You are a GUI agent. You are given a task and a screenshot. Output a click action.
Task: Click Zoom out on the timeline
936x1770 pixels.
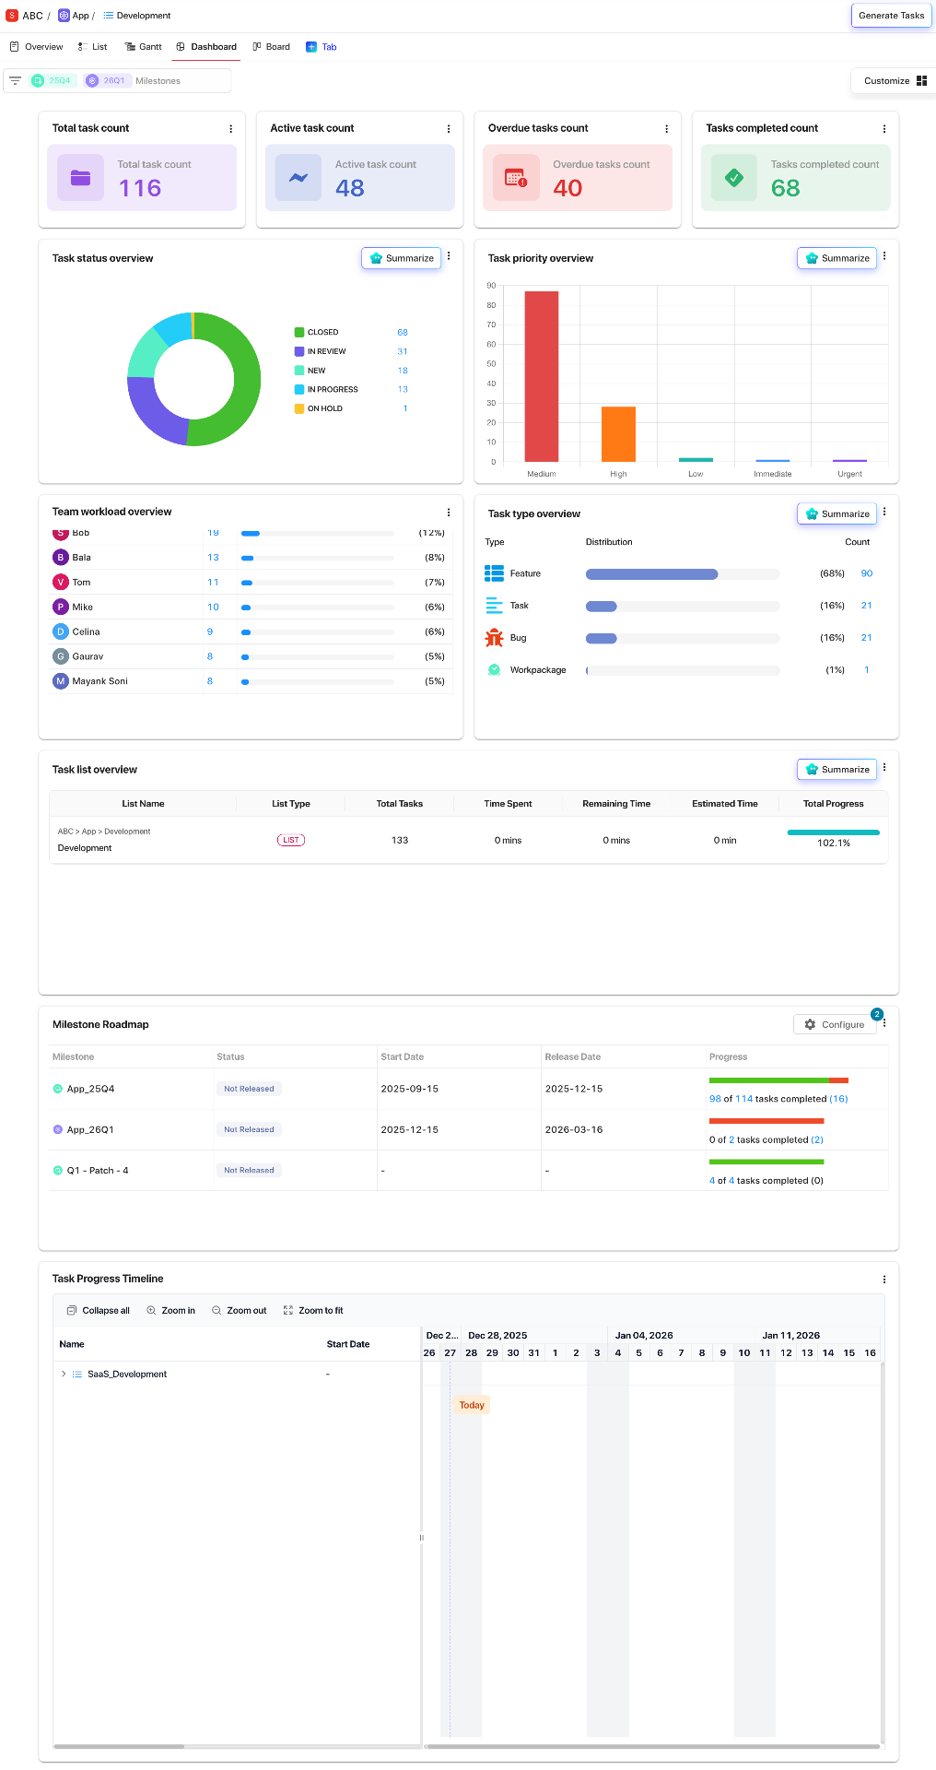tap(240, 1311)
